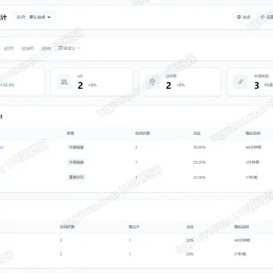273x273 pixels.
Task: Click the source types value 3
Action: coord(256,86)
